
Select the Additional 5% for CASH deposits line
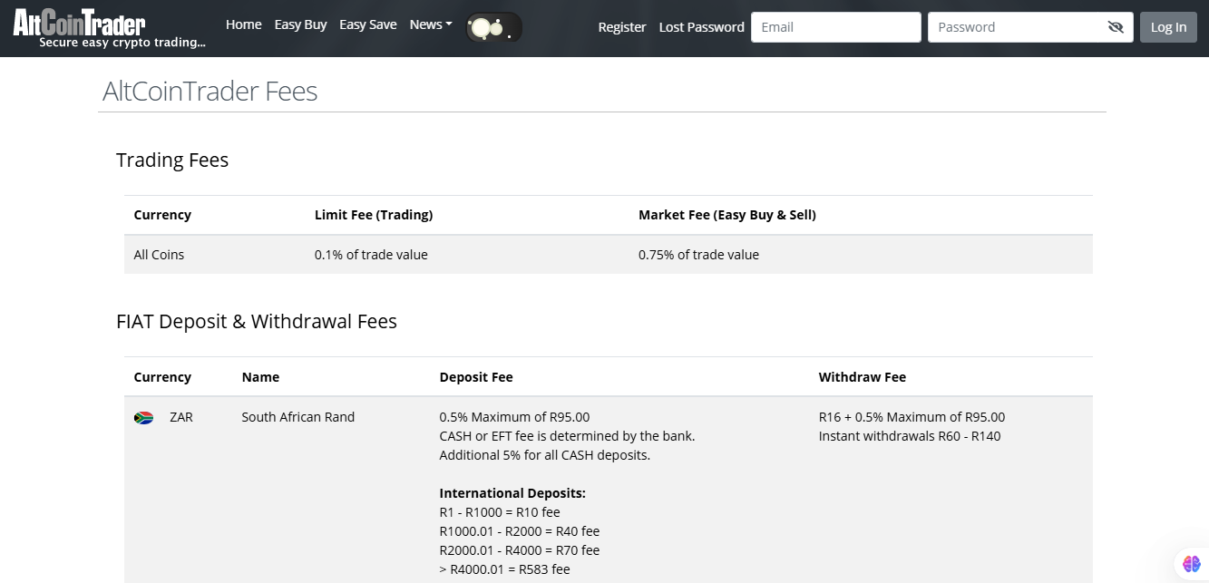[545, 455]
